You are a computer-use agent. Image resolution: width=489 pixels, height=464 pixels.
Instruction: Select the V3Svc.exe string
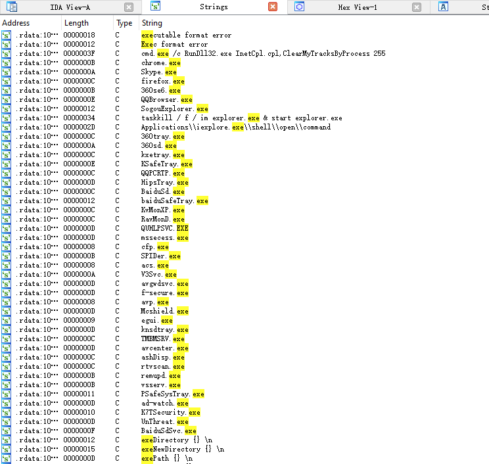pos(159,275)
